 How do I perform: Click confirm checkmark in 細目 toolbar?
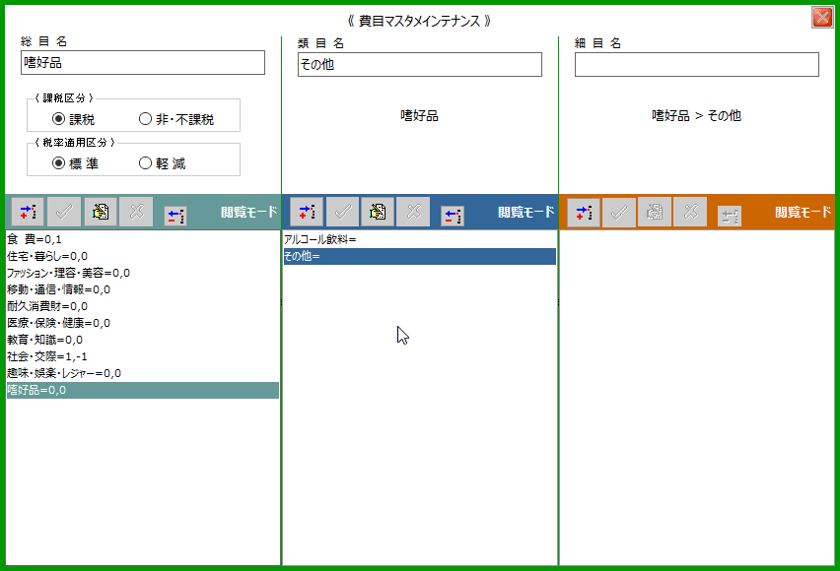(619, 212)
